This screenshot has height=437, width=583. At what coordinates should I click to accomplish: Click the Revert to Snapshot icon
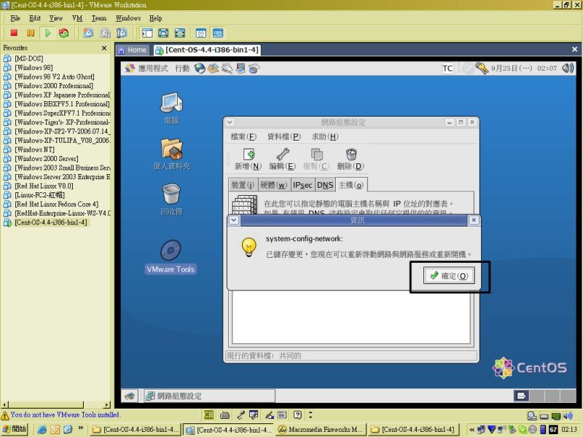pos(105,33)
